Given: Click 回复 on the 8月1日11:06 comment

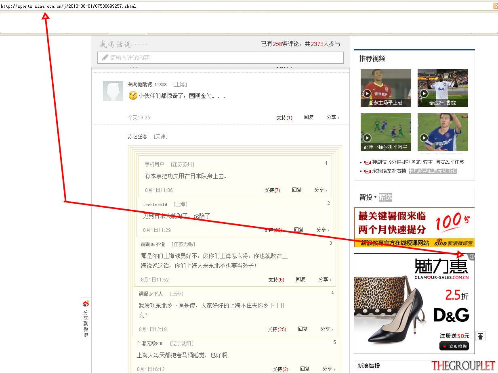Looking at the screenshot, I should pyautogui.click(x=297, y=190).
